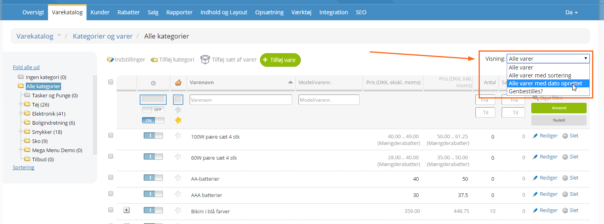Click star icon for AA-batterier row
The width and height of the screenshot is (604, 224).
(178, 178)
